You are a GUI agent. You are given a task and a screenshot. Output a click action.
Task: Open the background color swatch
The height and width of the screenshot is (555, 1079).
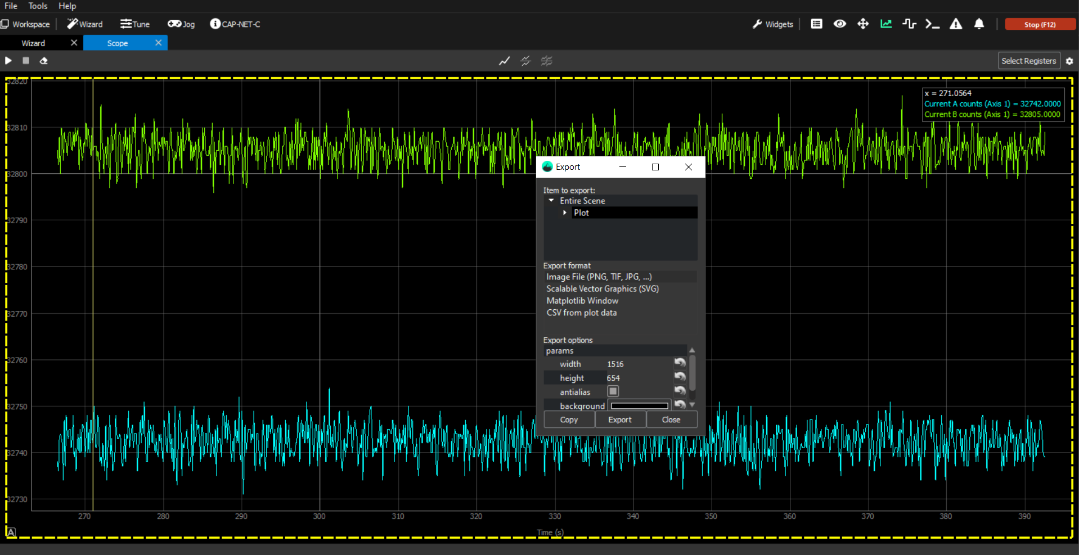(639, 406)
